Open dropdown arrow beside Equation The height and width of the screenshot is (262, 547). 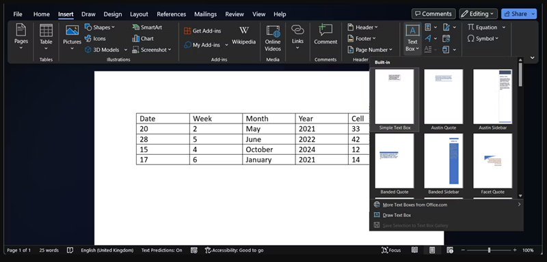coord(504,27)
